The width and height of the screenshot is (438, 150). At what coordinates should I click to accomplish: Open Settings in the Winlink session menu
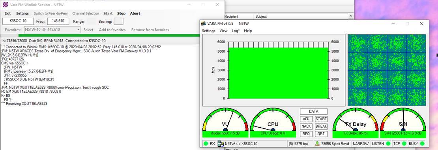point(22,13)
